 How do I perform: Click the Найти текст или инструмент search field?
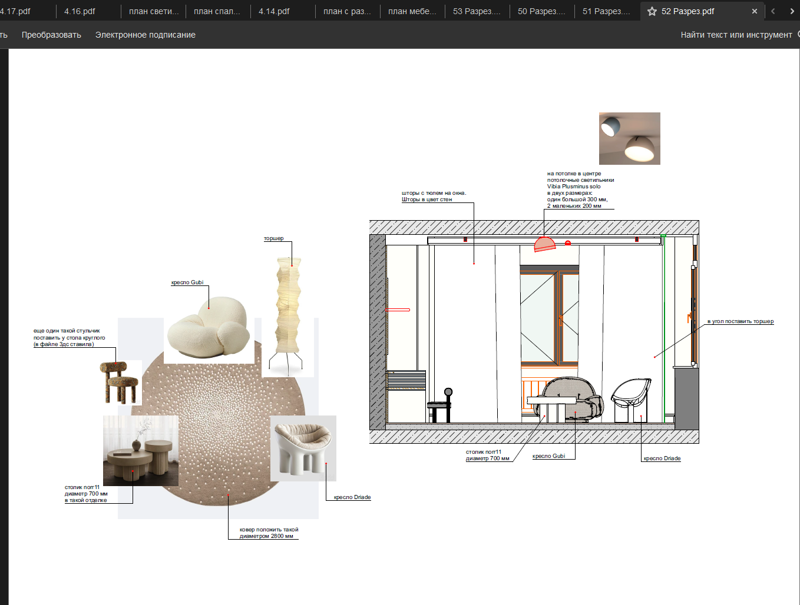(736, 35)
